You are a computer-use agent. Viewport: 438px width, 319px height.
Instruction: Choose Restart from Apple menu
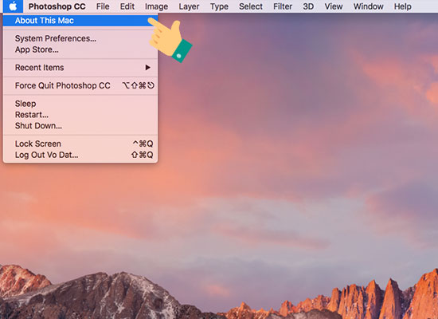point(80,115)
